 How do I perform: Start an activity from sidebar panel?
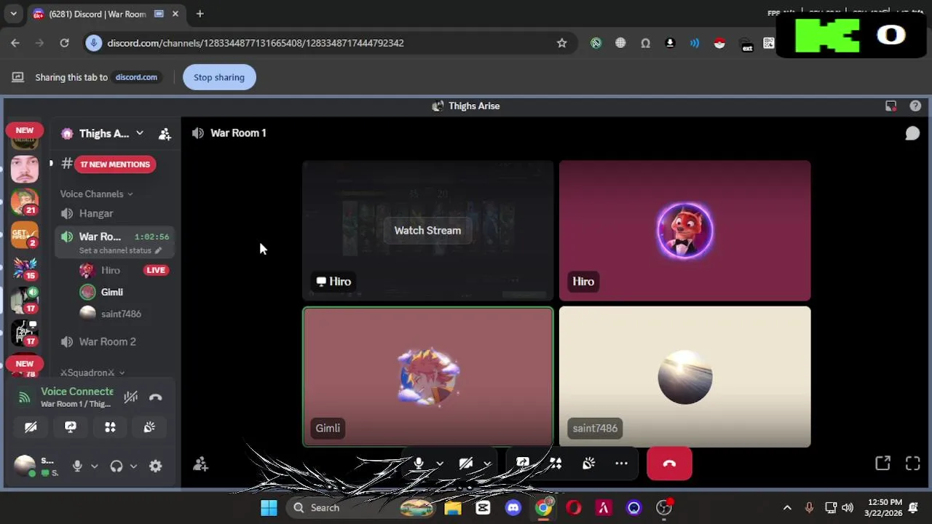tap(110, 427)
